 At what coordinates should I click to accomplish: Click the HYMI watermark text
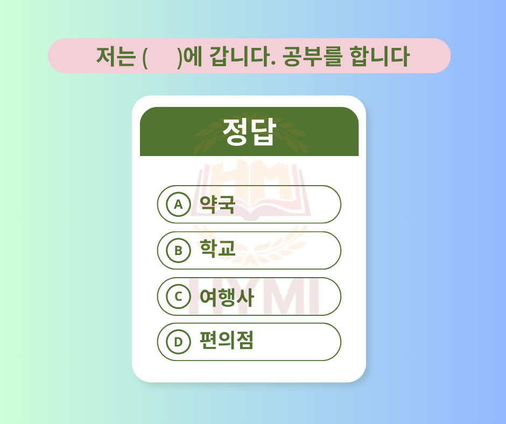click(x=254, y=296)
